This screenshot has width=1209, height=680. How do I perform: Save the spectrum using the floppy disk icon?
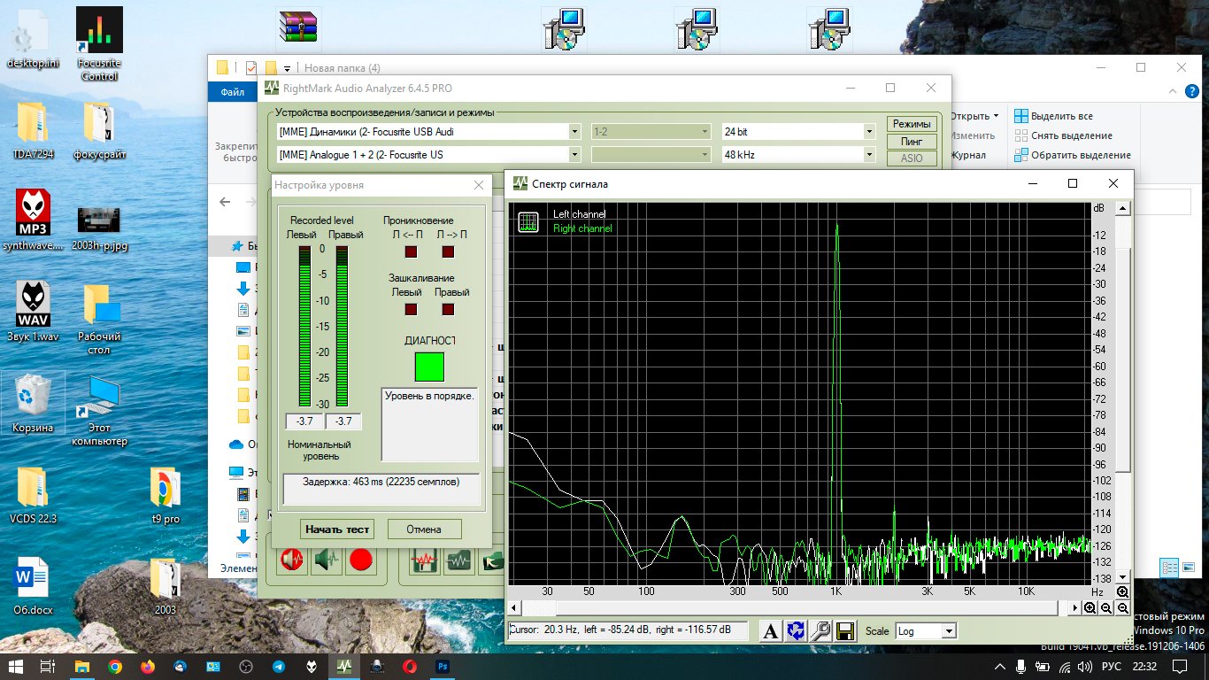(845, 630)
